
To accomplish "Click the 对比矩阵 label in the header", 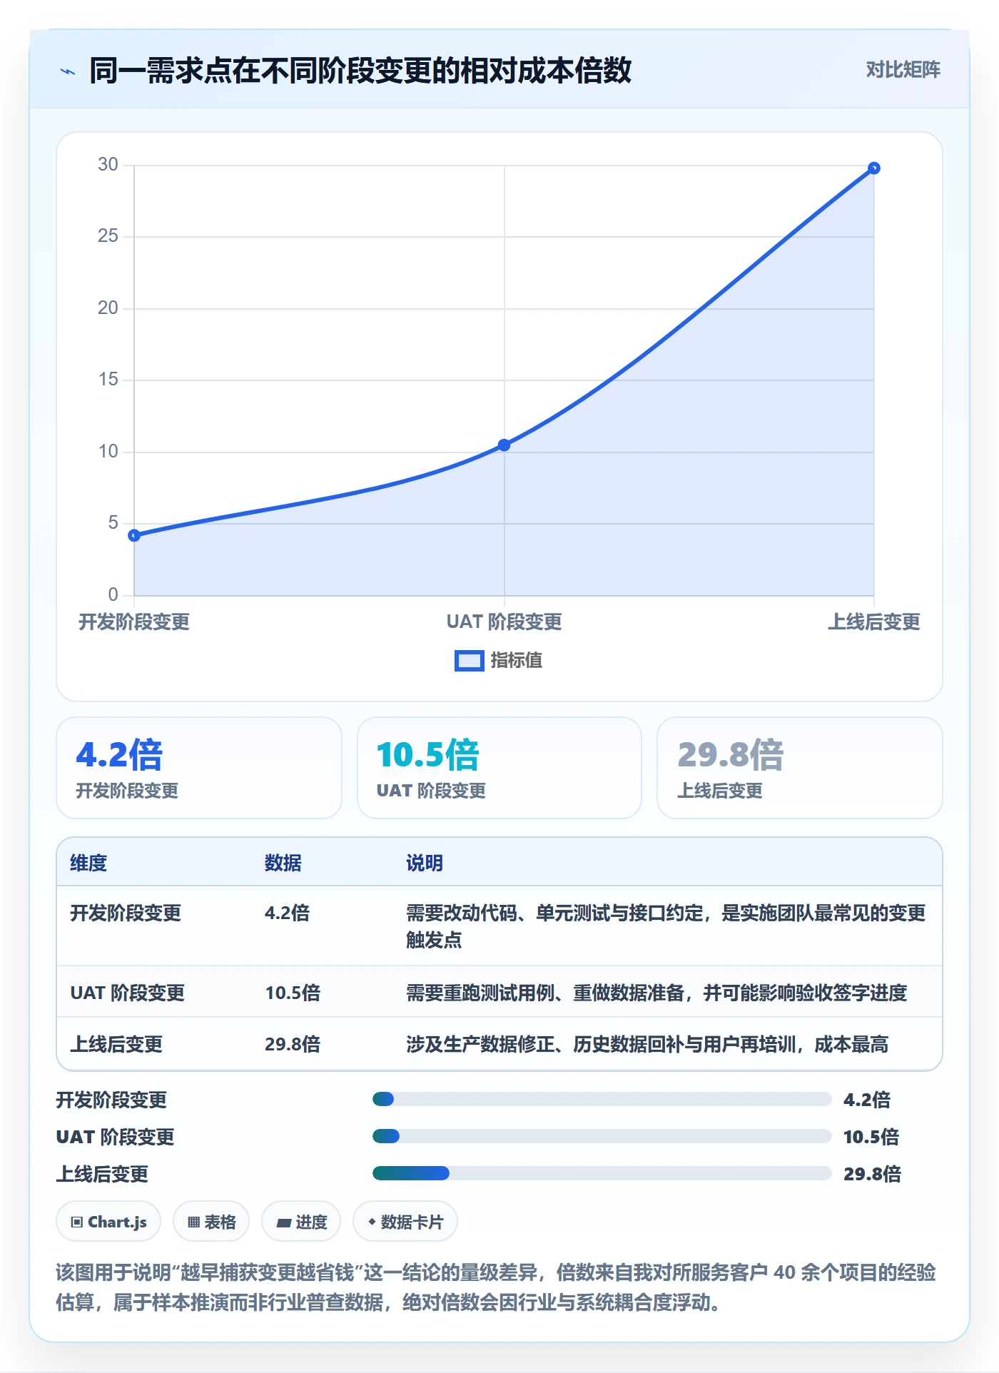I will [x=903, y=70].
